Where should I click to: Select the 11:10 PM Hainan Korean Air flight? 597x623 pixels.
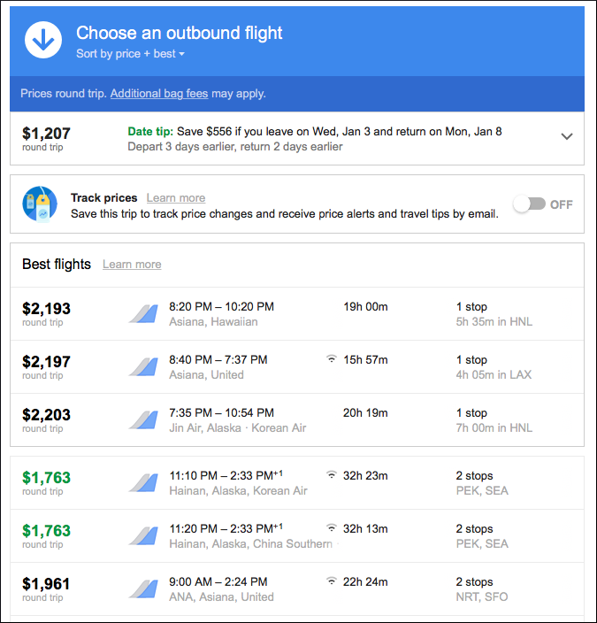click(297, 483)
